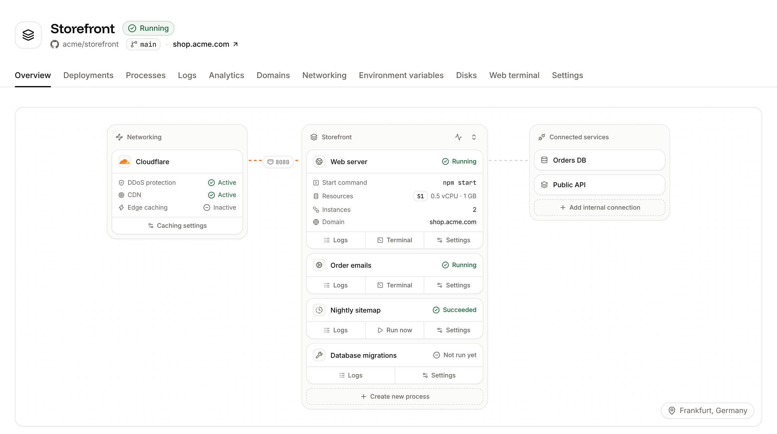Click the Networking panel header icon
Screen dimensions: 777x434
pyautogui.click(x=119, y=137)
